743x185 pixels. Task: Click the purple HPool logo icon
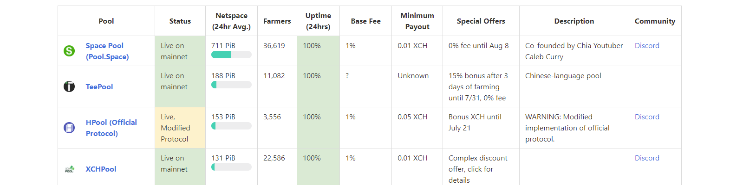point(69,128)
